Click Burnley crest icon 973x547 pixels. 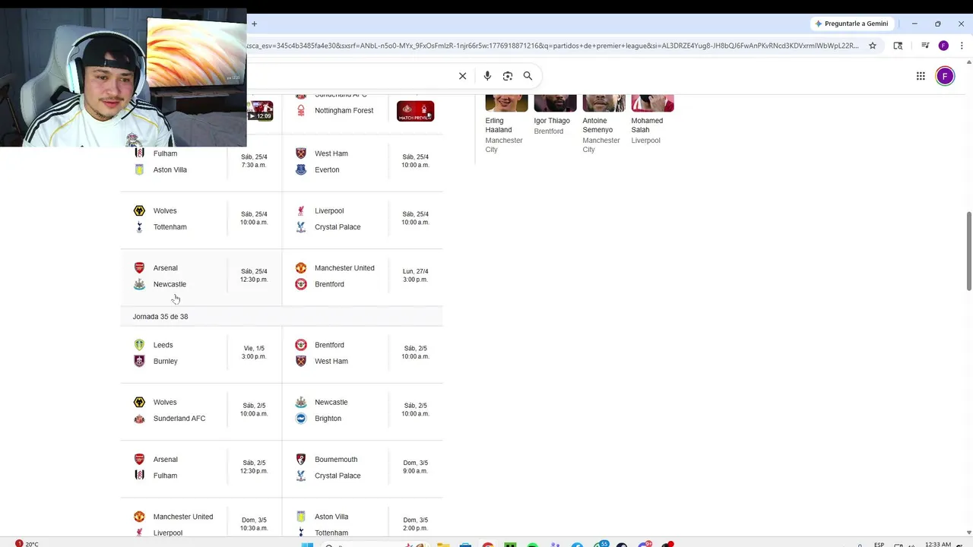[139, 361]
